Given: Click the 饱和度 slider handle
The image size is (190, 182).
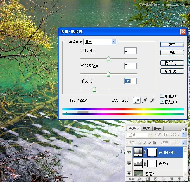Looking at the screenshot, I should [x=109, y=74].
